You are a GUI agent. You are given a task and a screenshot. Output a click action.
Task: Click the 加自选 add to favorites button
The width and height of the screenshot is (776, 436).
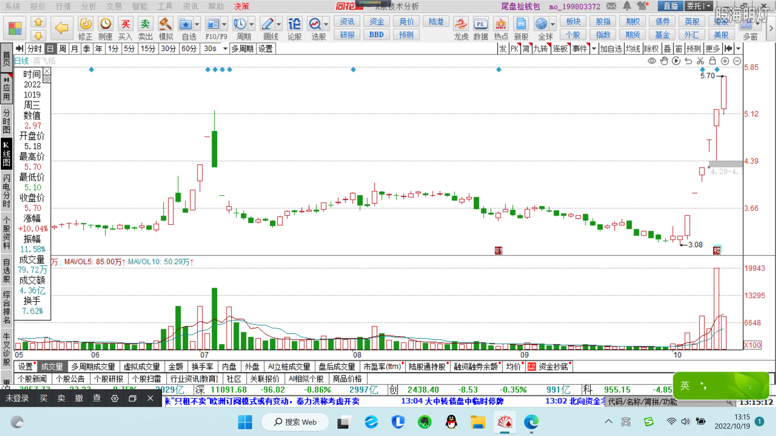tap(610, 49)
